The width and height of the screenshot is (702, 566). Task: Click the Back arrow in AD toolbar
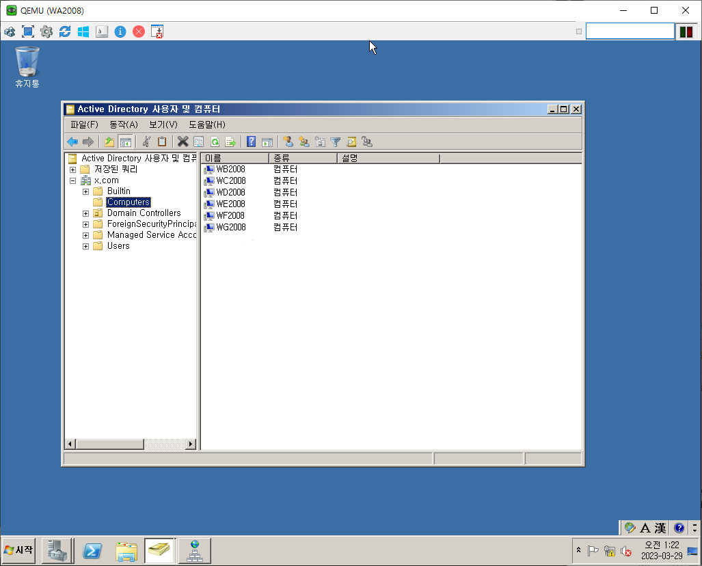coord(72,142)
